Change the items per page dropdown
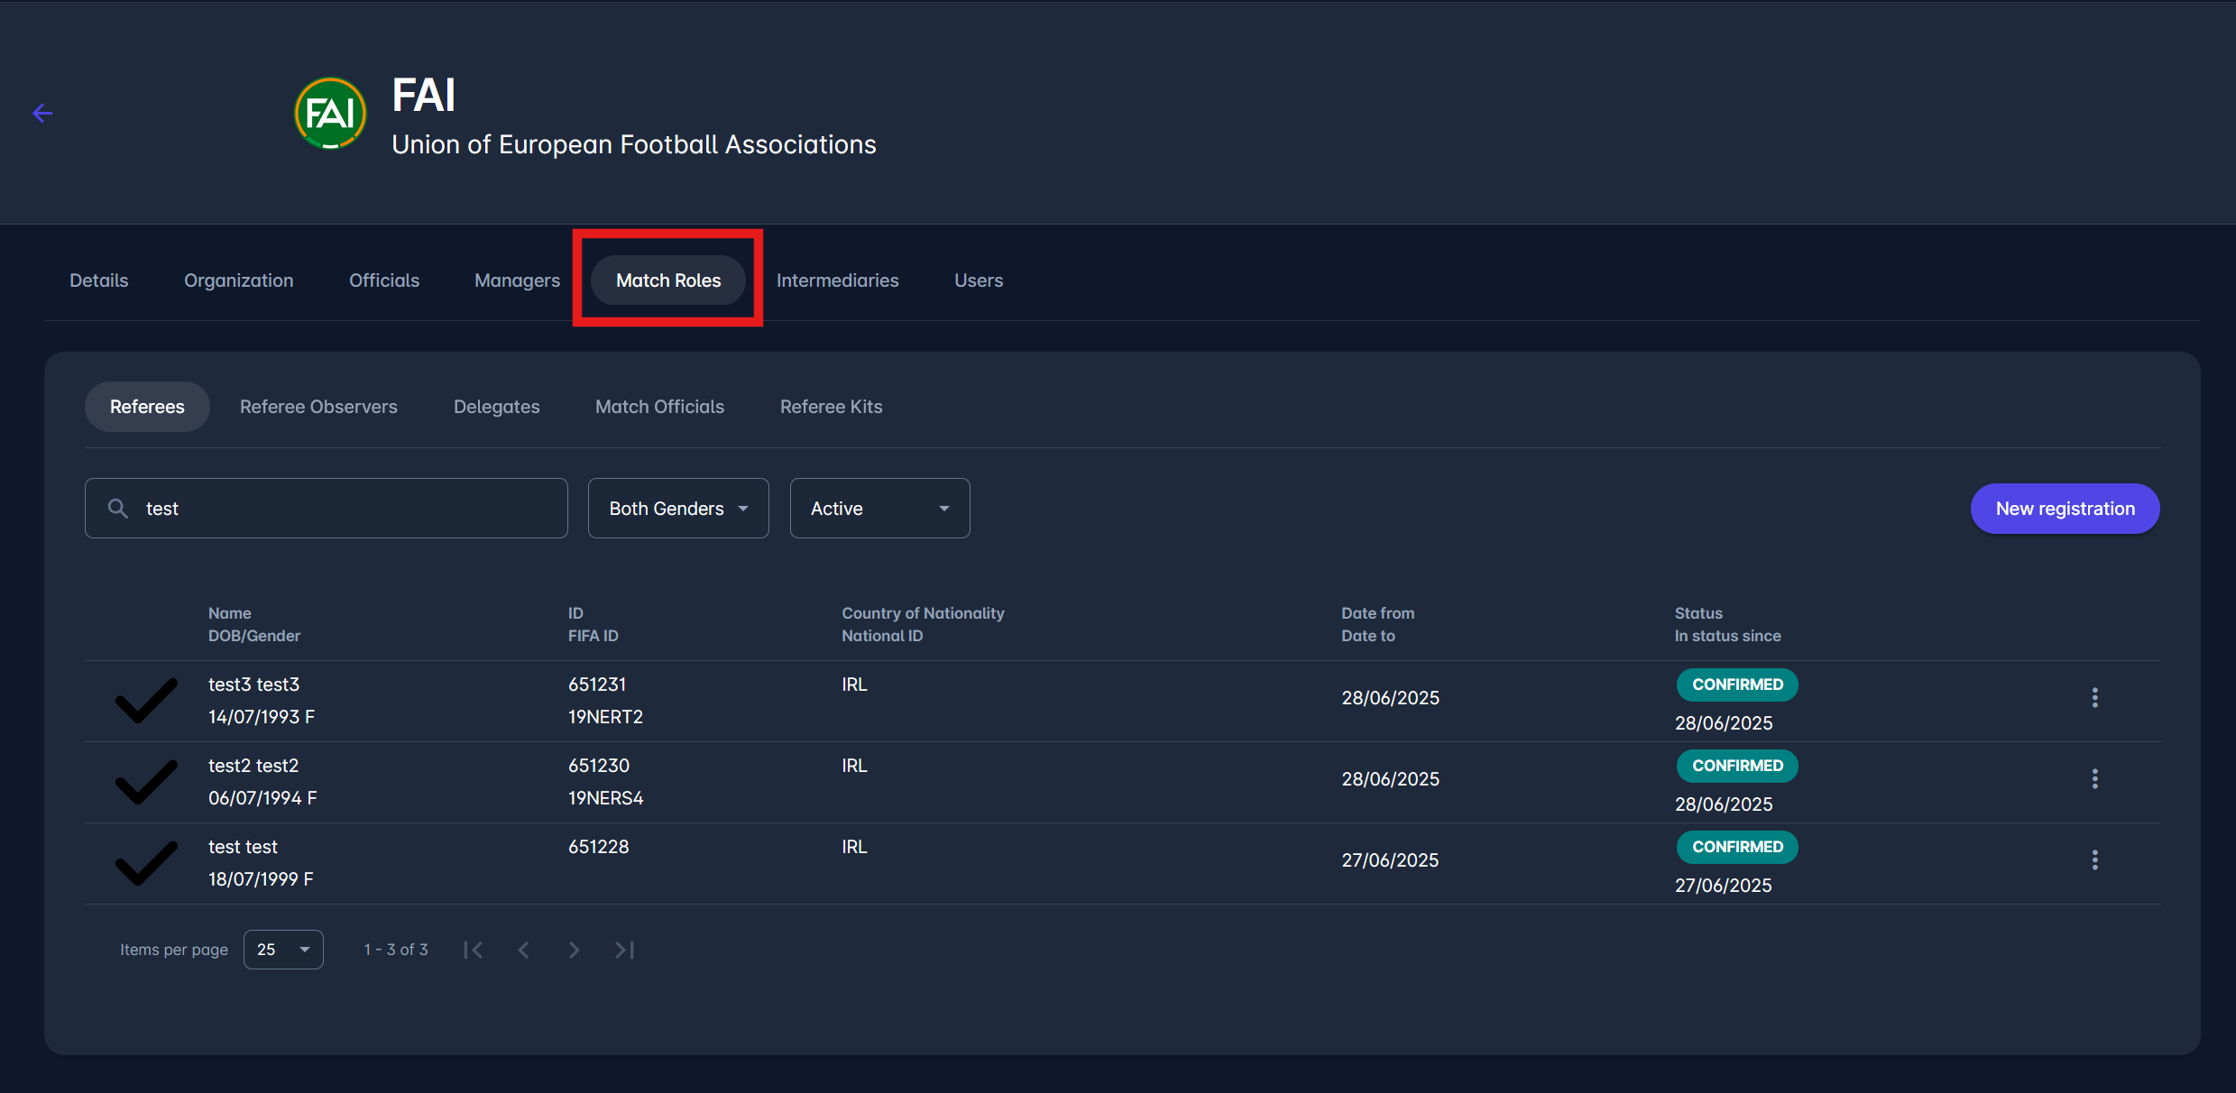Screen dimensions: 2236x1093 (283, 950)
